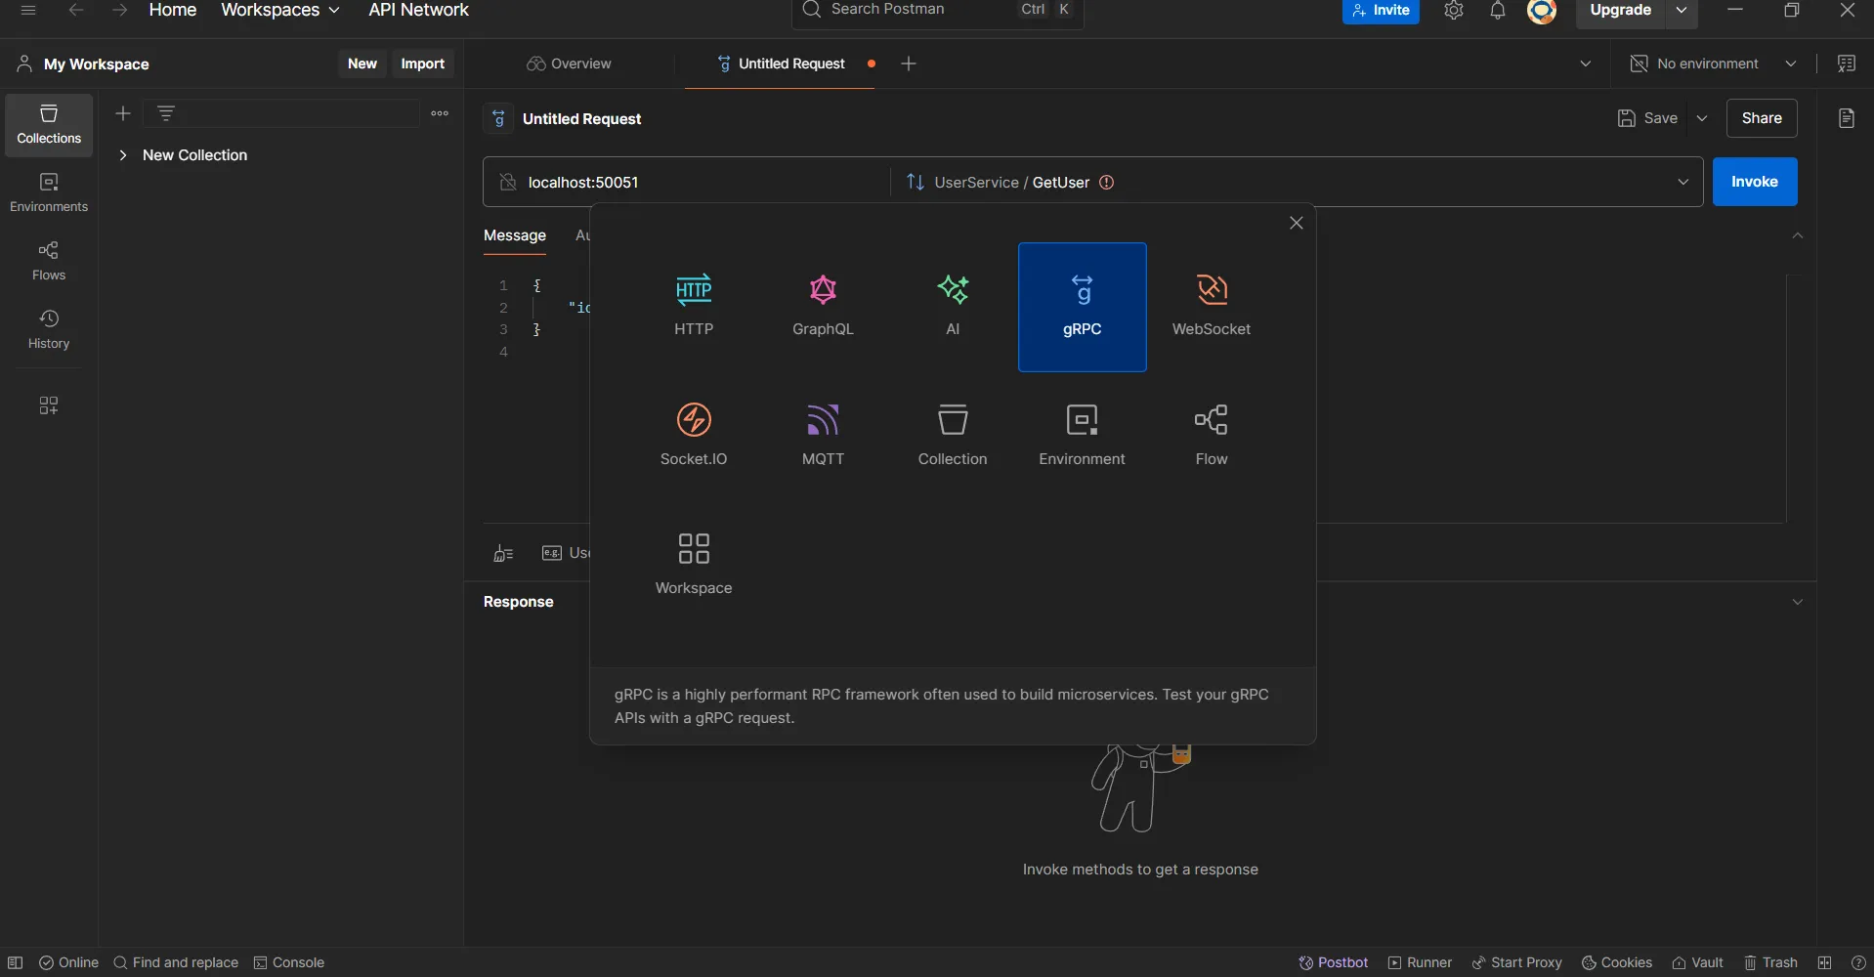
Task: Switch to the Overview tab
Action: tap(569, 64)
